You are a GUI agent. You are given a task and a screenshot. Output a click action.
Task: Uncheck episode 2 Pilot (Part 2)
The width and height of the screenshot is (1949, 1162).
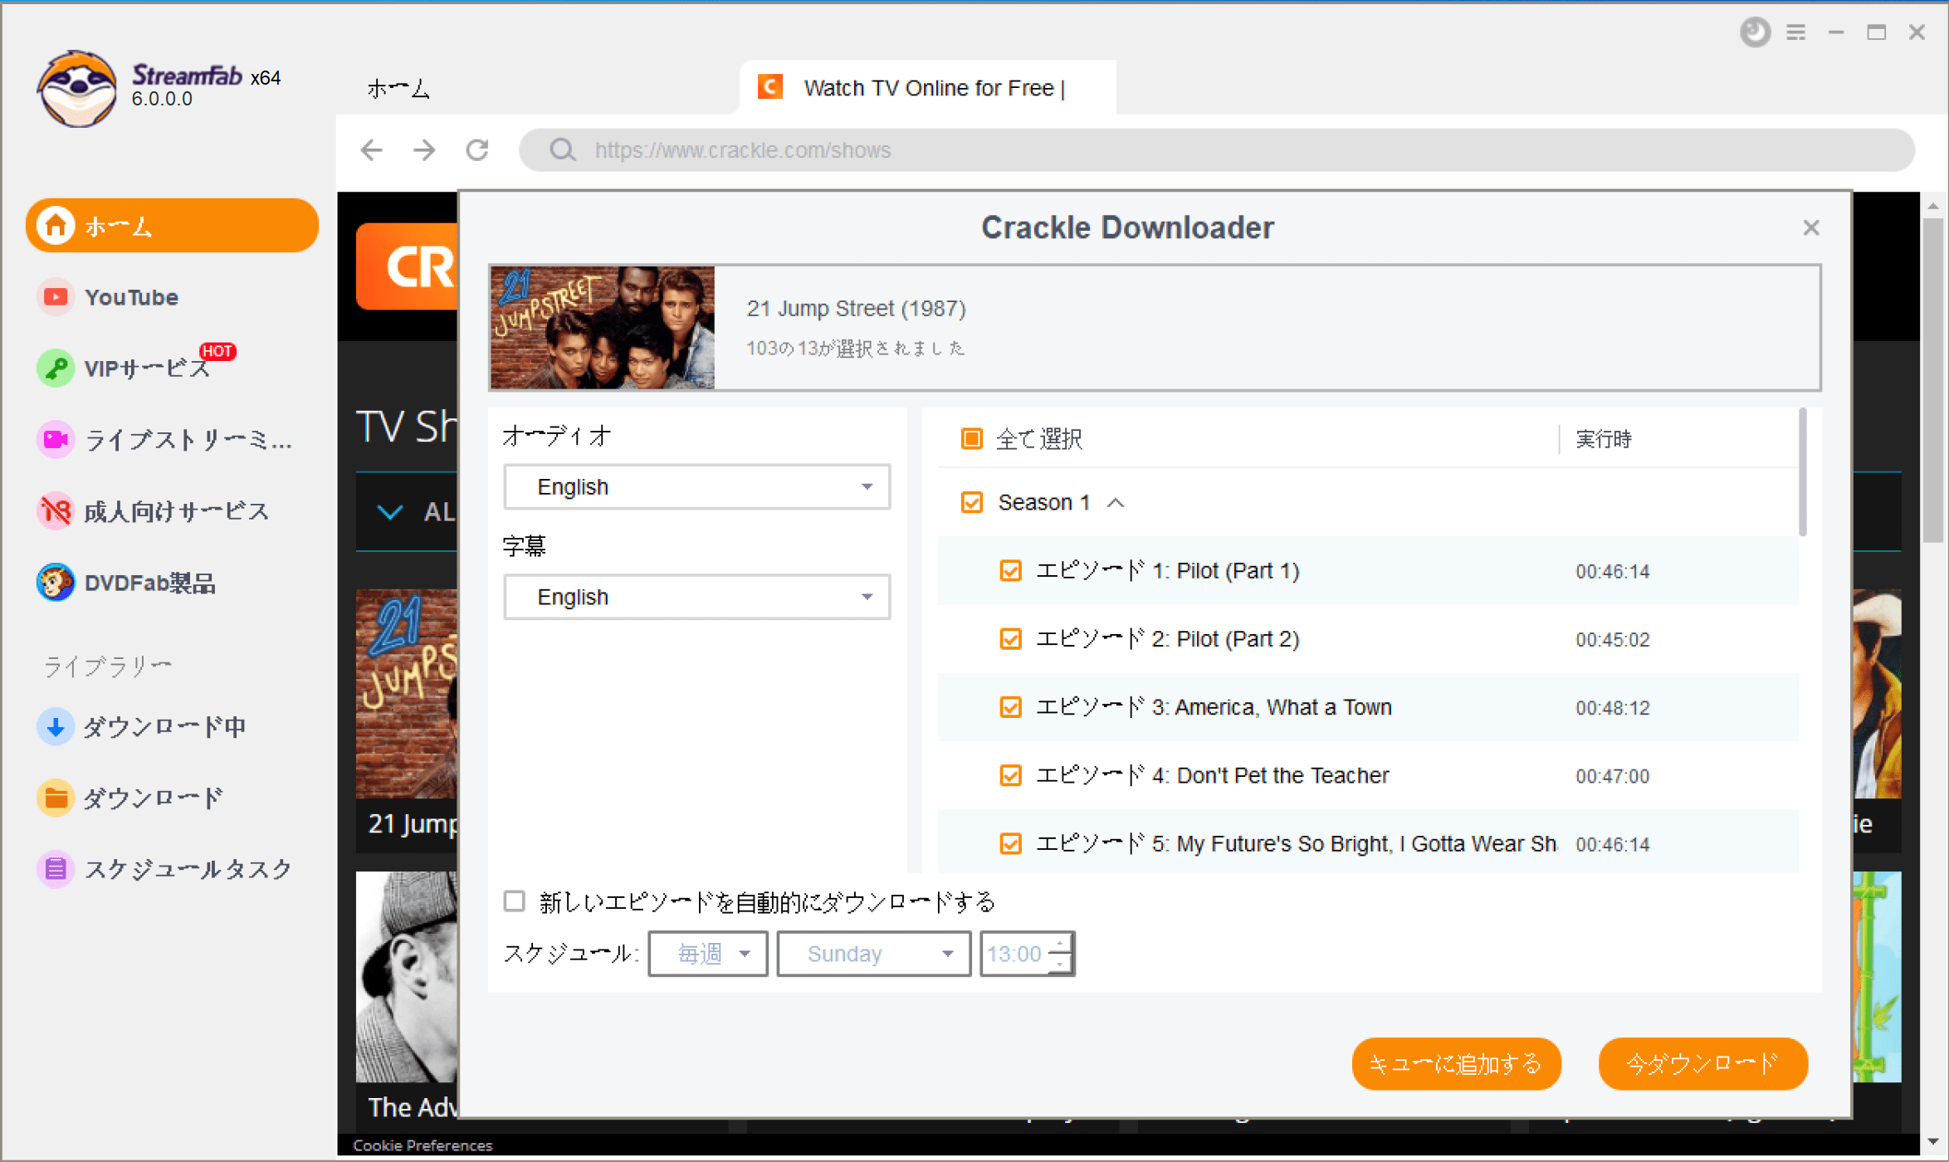point(1010,639)
